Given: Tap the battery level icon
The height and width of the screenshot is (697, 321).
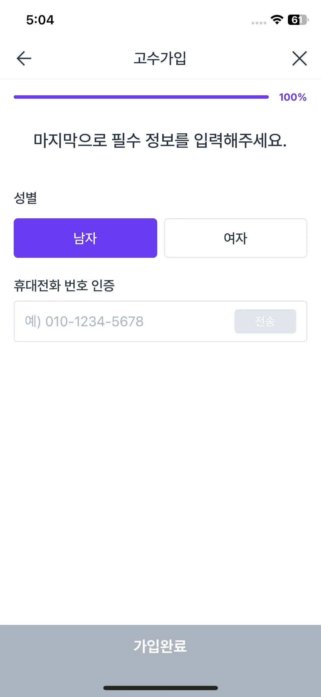Looking at the screenshot, I should click(x=298, y=20).
